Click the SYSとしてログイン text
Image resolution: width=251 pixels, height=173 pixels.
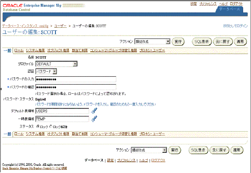point(235,26)
